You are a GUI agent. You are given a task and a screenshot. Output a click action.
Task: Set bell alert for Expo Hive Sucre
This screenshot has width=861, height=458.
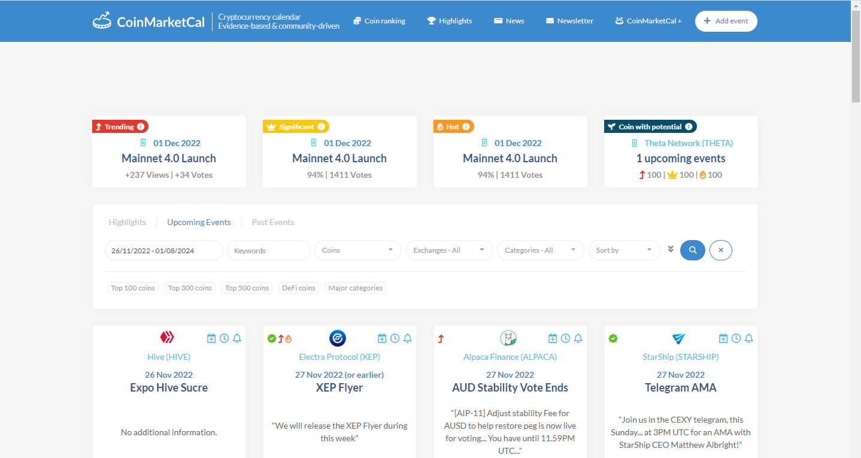(237, 339)
